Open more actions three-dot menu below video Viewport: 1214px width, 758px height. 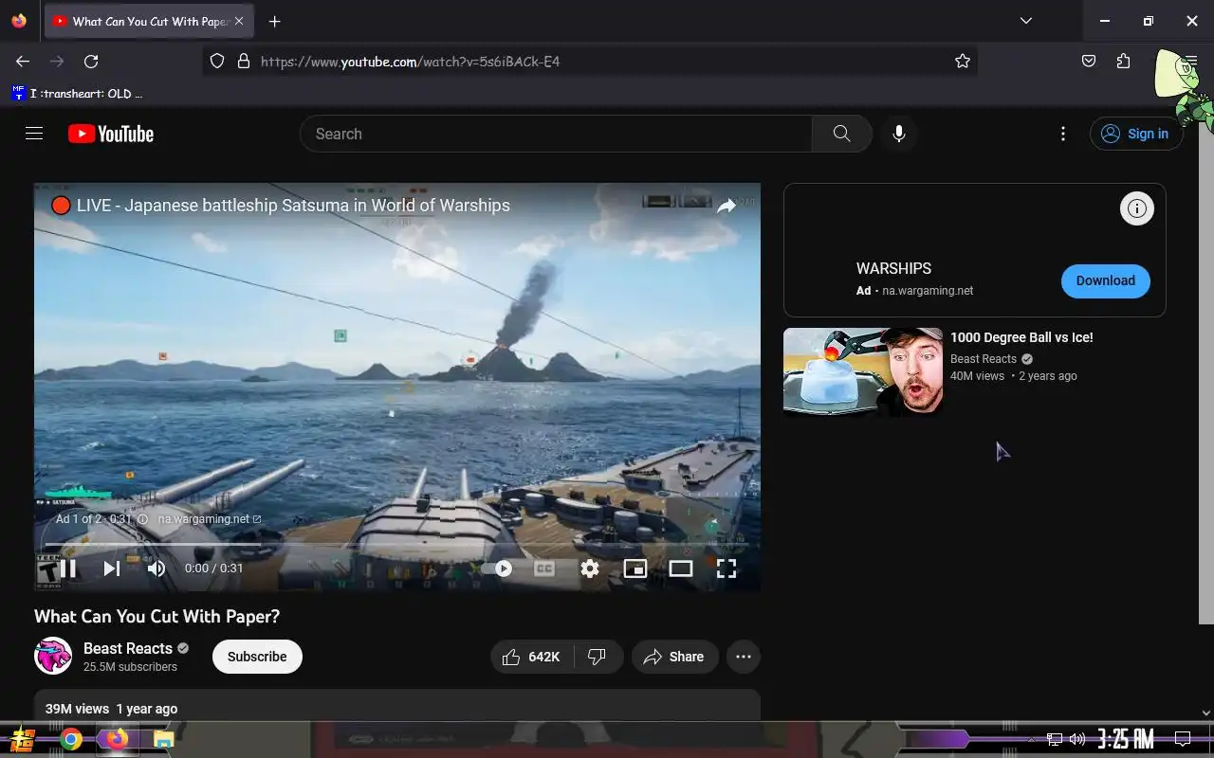coord(744,657)
